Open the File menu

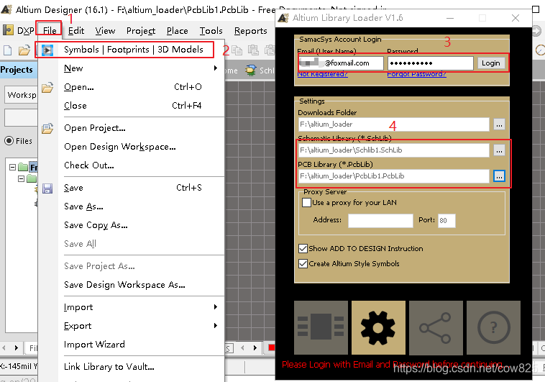(50, 31)
